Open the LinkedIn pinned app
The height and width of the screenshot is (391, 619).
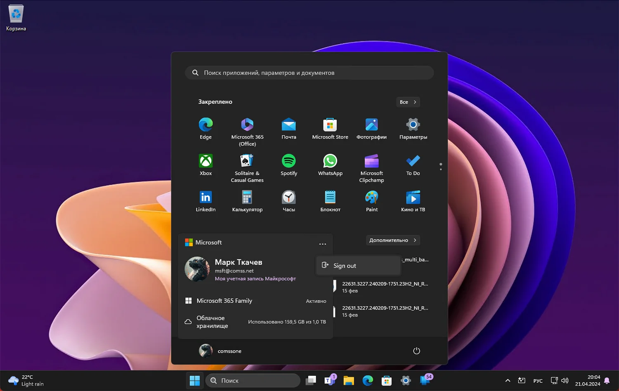(206, 201)
